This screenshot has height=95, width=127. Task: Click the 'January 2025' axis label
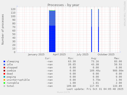[36, 55]
